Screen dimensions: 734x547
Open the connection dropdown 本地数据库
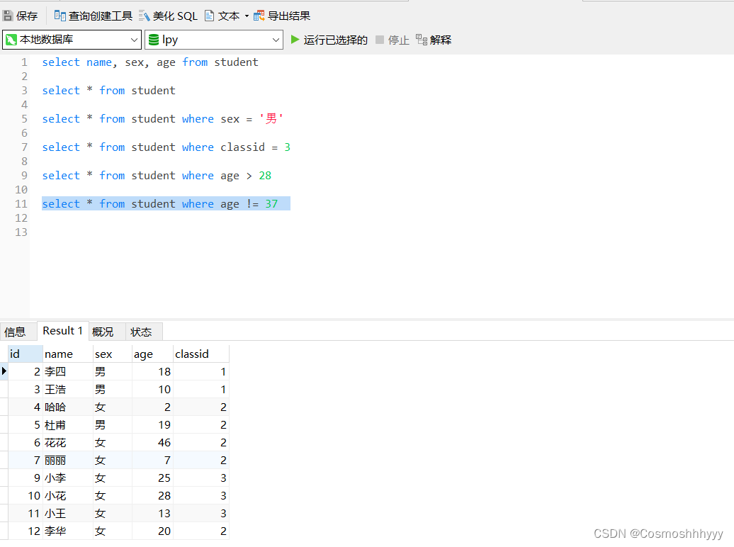[x=72, y=40]
